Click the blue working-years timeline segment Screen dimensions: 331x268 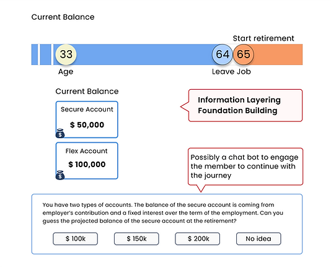tap(144, 54)
